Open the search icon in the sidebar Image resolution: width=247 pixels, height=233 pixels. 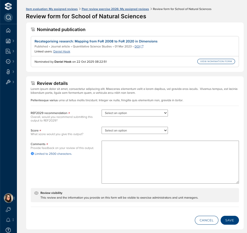coord(8,18)
